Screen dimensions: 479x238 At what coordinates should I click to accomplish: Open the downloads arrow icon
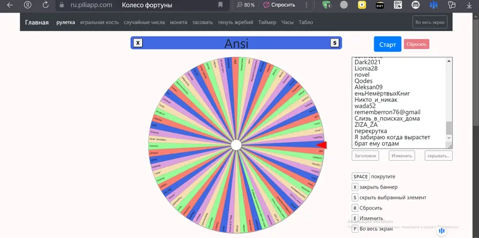point(469,5)
